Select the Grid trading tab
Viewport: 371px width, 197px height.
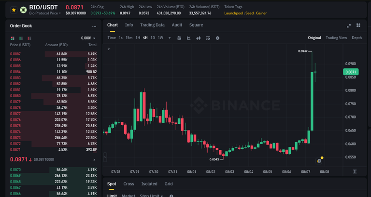(x=169, y=184)
